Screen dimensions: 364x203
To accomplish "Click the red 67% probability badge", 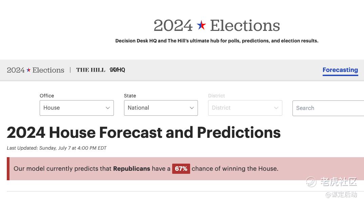I will click(x=181, y=169).
